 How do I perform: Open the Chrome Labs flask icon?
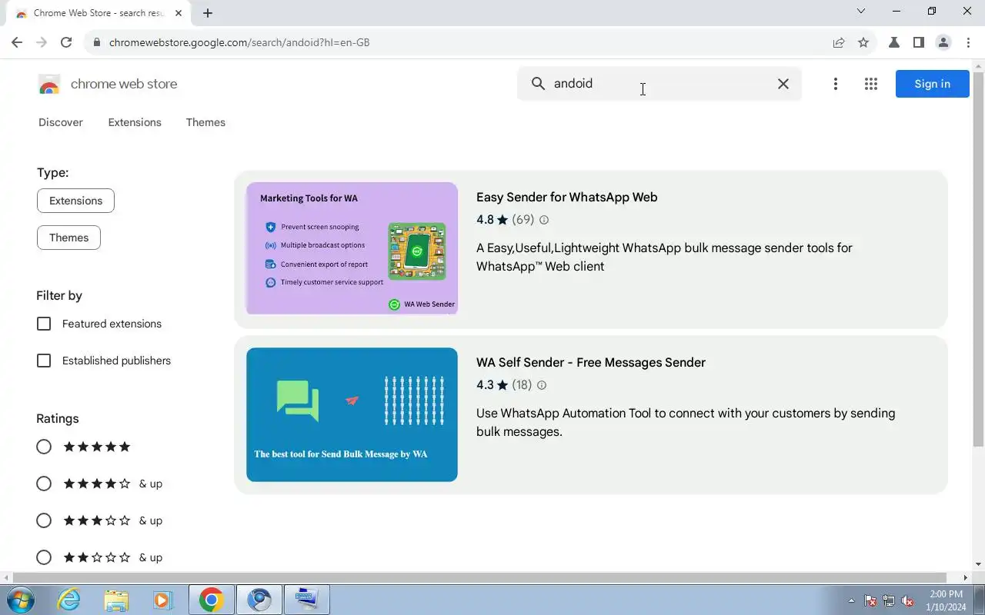tap(894, 42)
